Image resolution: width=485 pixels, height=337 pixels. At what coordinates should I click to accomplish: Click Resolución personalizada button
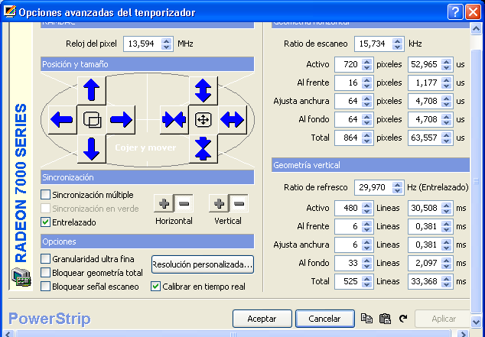point(203,264)
